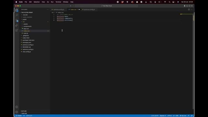208x117 pixels.
Task: Expand the components folder
Action: pyautogui.click(x=27, y=26)
